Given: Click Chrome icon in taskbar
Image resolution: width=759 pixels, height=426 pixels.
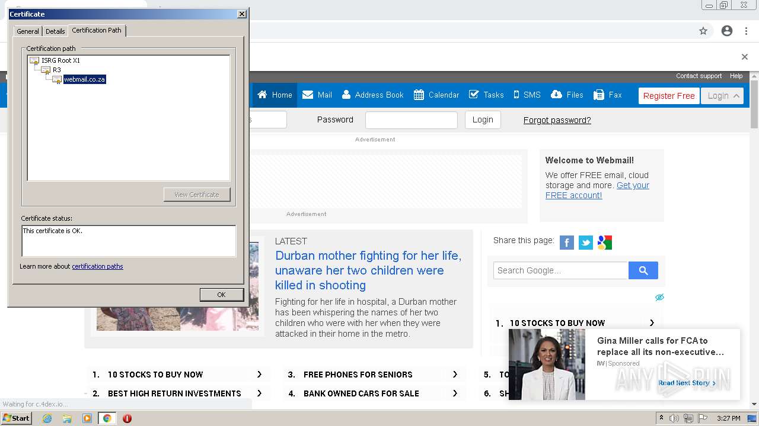Looking at the screenshot, I should click(x=107, y=418).
